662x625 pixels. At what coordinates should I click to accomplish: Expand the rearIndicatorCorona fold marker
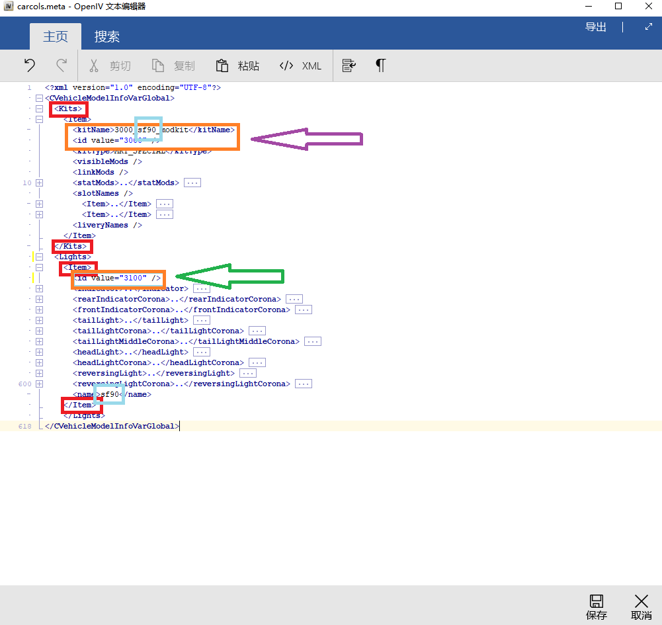(x=39, y=299)
